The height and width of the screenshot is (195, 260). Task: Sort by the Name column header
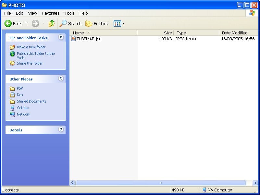click(x=104, y=33)
